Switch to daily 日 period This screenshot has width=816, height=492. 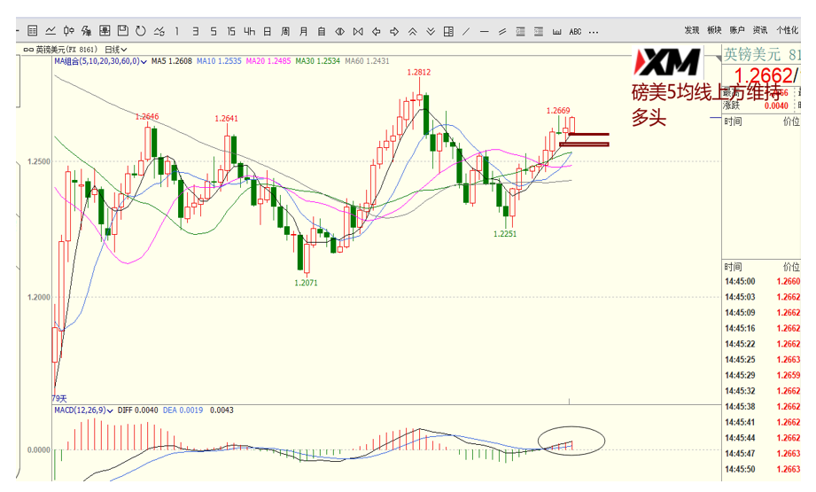pyautogui.click(x=267, y=31)
